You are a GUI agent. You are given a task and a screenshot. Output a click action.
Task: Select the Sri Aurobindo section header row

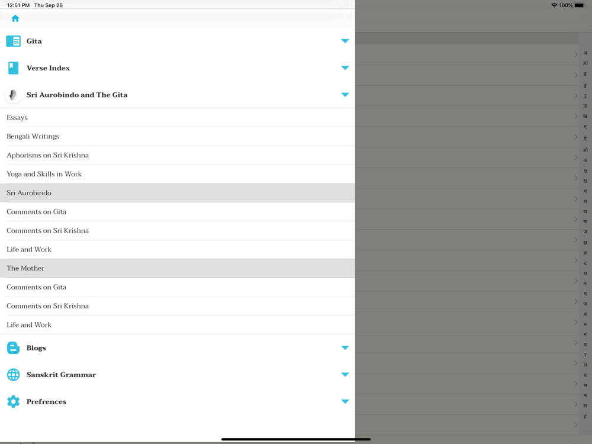(x=178, y=193)
